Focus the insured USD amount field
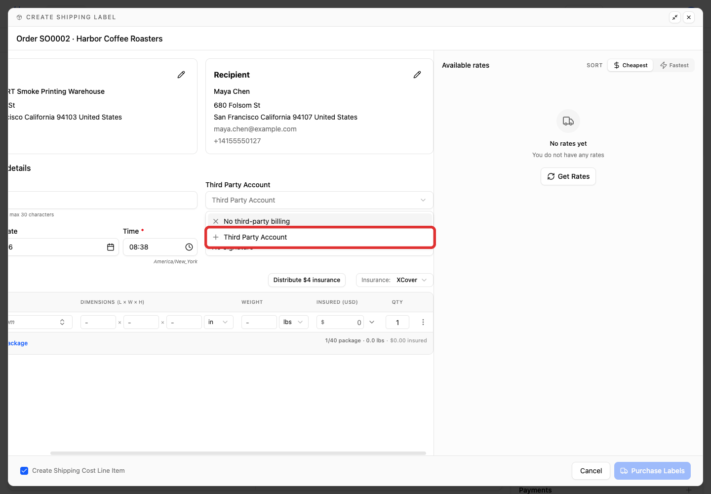The image size is (711, 494). (340, 322)
